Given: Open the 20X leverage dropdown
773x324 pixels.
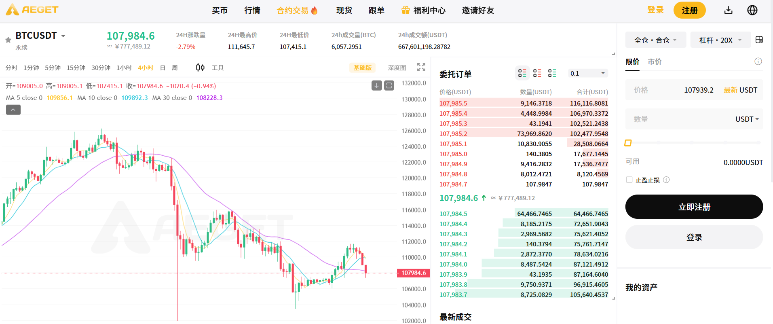Looking at the screenshot, I should [720, 40].
